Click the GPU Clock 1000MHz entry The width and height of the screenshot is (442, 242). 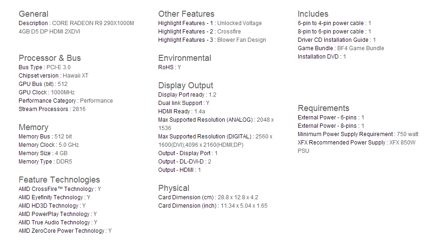click(x=47, y=92)
